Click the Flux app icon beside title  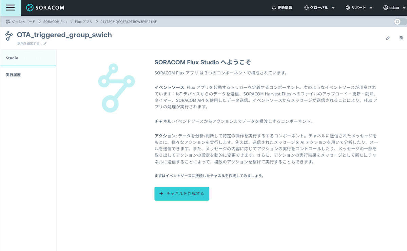(x=9, y=36)
